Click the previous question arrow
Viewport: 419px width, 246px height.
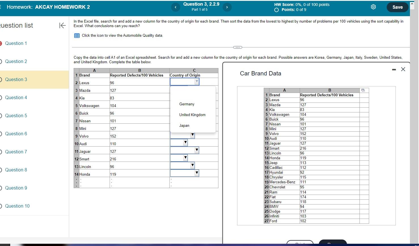pyautogui.click(x=176, y=7)
